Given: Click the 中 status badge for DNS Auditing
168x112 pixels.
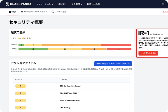Looking at the screenshot, I should [20, 108].
